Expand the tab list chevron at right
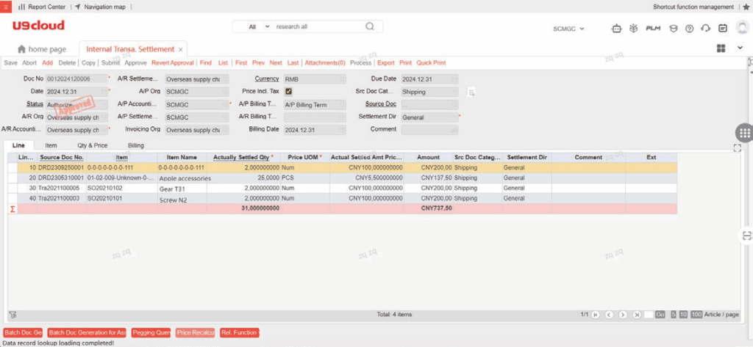753x347 pixels. coord(740,48)
